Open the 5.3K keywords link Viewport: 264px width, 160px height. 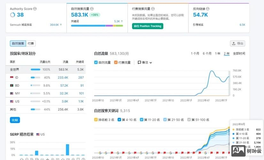coord(118,21)
